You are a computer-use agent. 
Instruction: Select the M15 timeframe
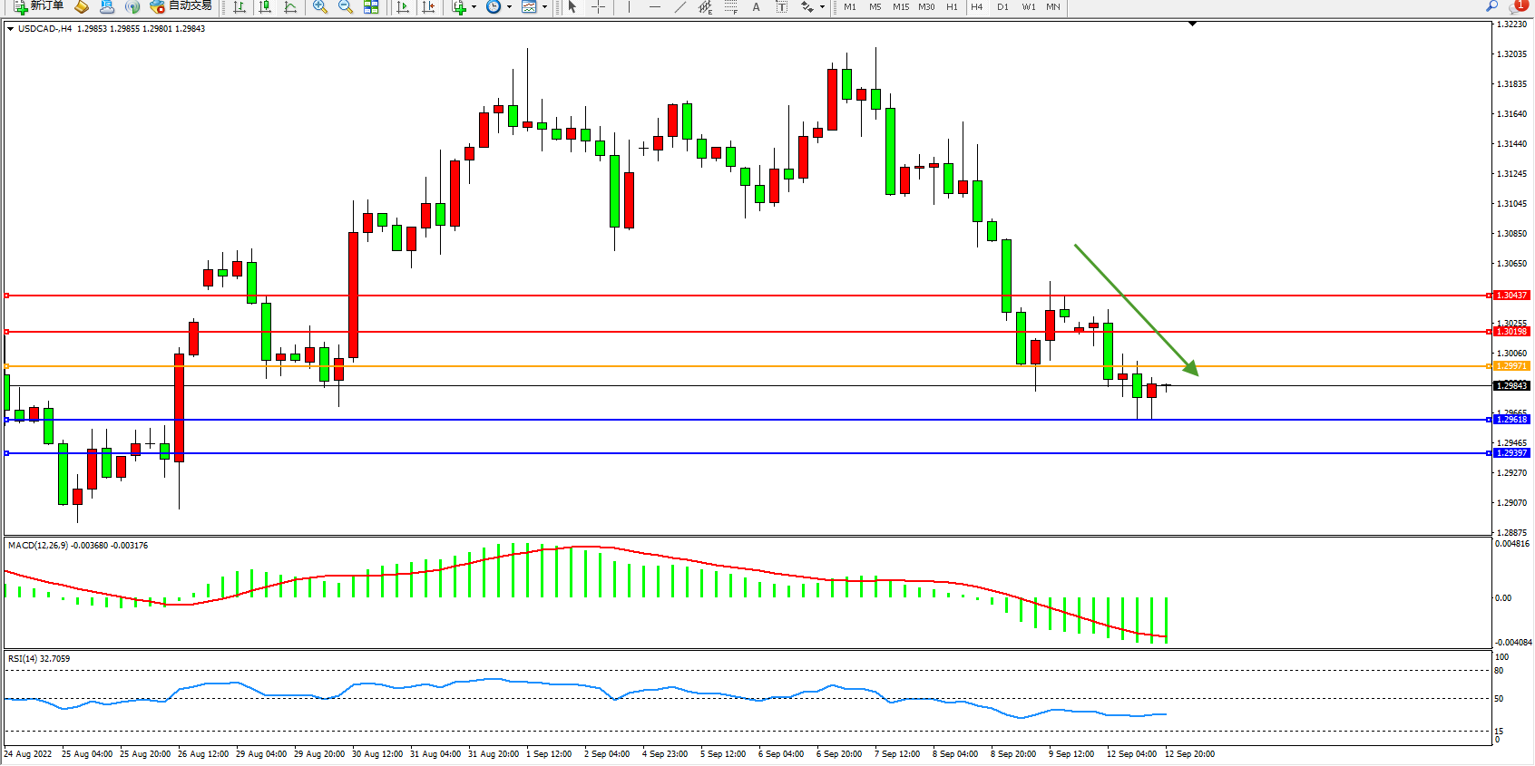point(900,6)
